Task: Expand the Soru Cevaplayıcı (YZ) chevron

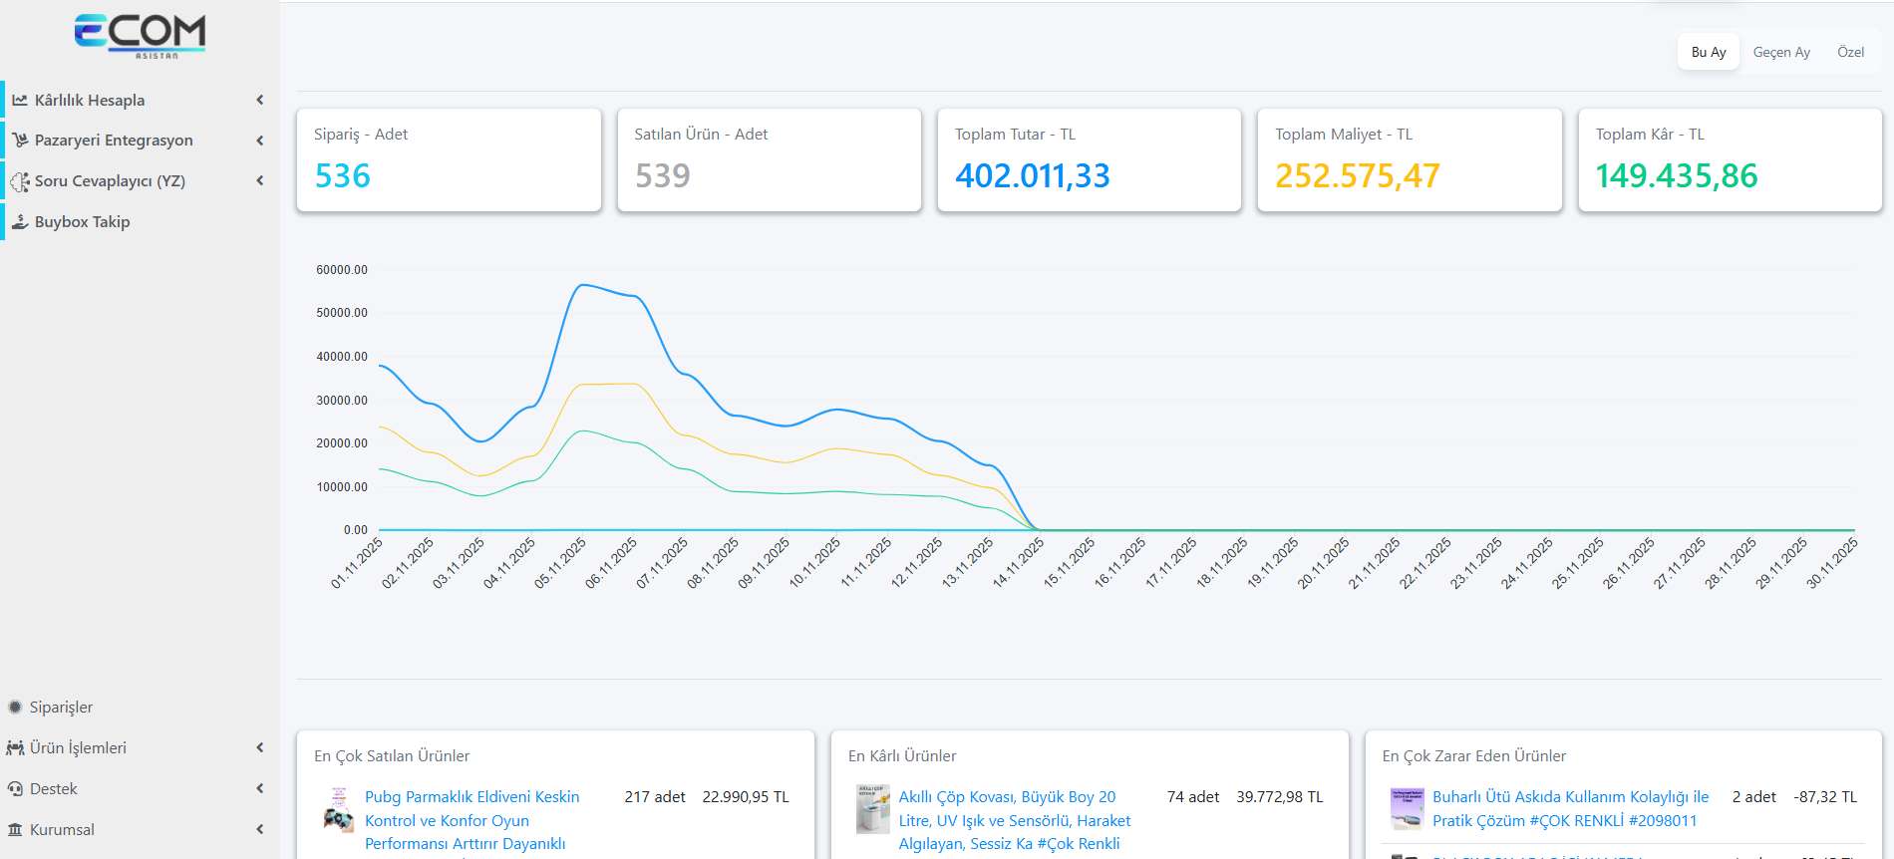Action: coord(259,181)
